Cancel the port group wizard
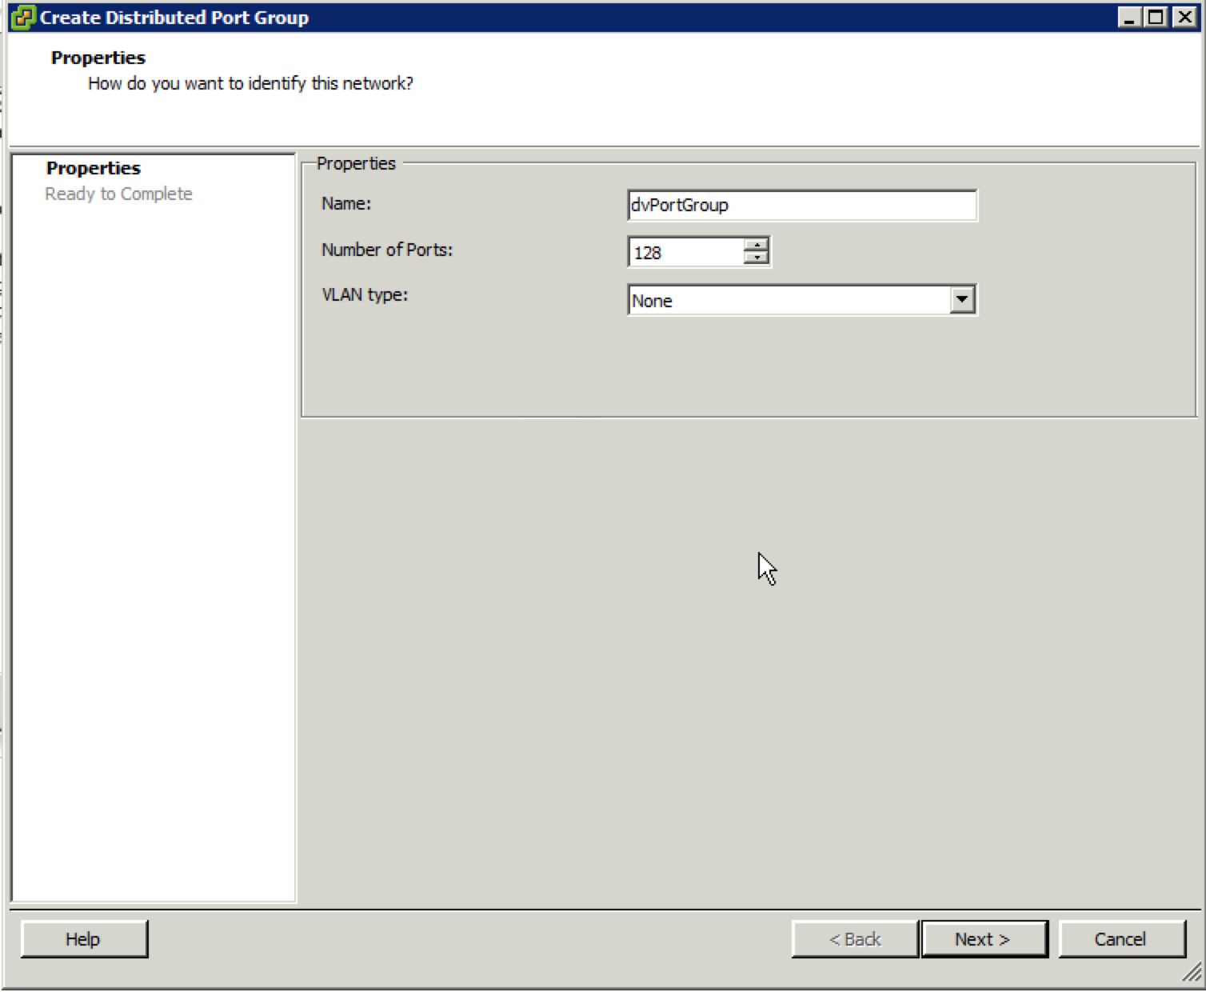This screenshot has height=992, width=1206. [x=1120, y=939]
